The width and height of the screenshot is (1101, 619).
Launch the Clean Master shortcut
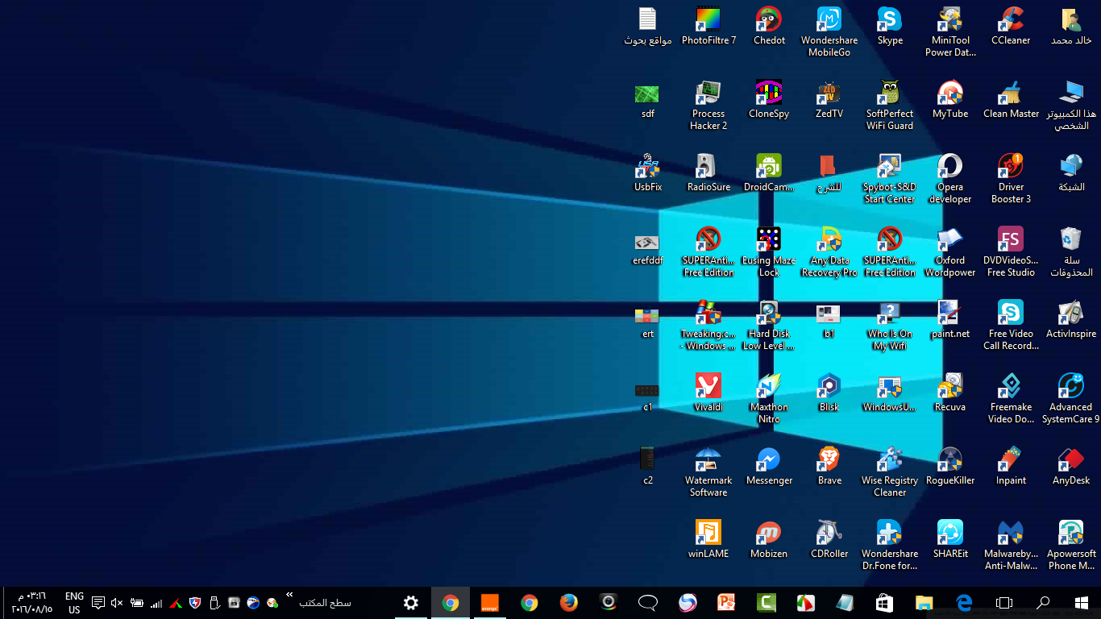(1011, 100)
